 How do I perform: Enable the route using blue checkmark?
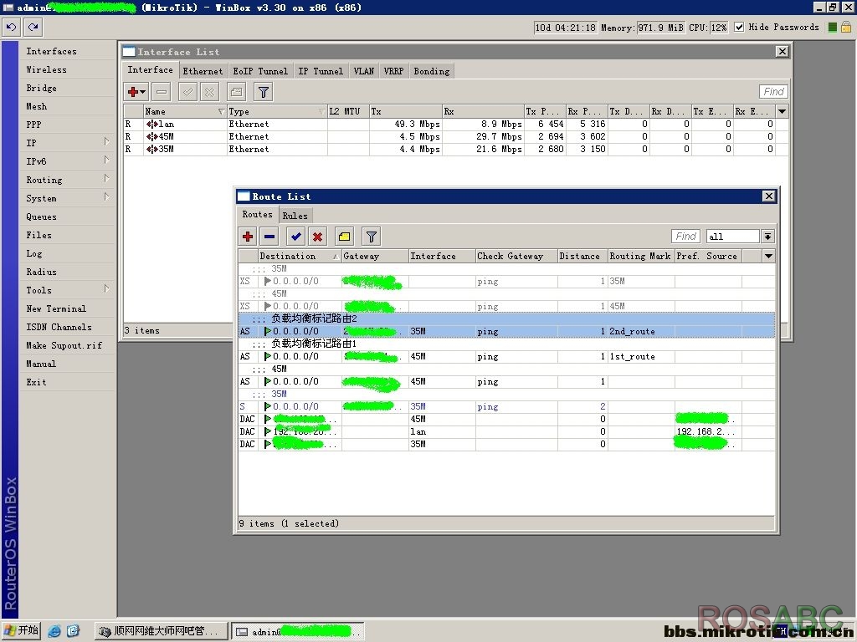tap(295, 237)
